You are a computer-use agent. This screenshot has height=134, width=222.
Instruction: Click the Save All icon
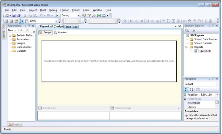19,15
